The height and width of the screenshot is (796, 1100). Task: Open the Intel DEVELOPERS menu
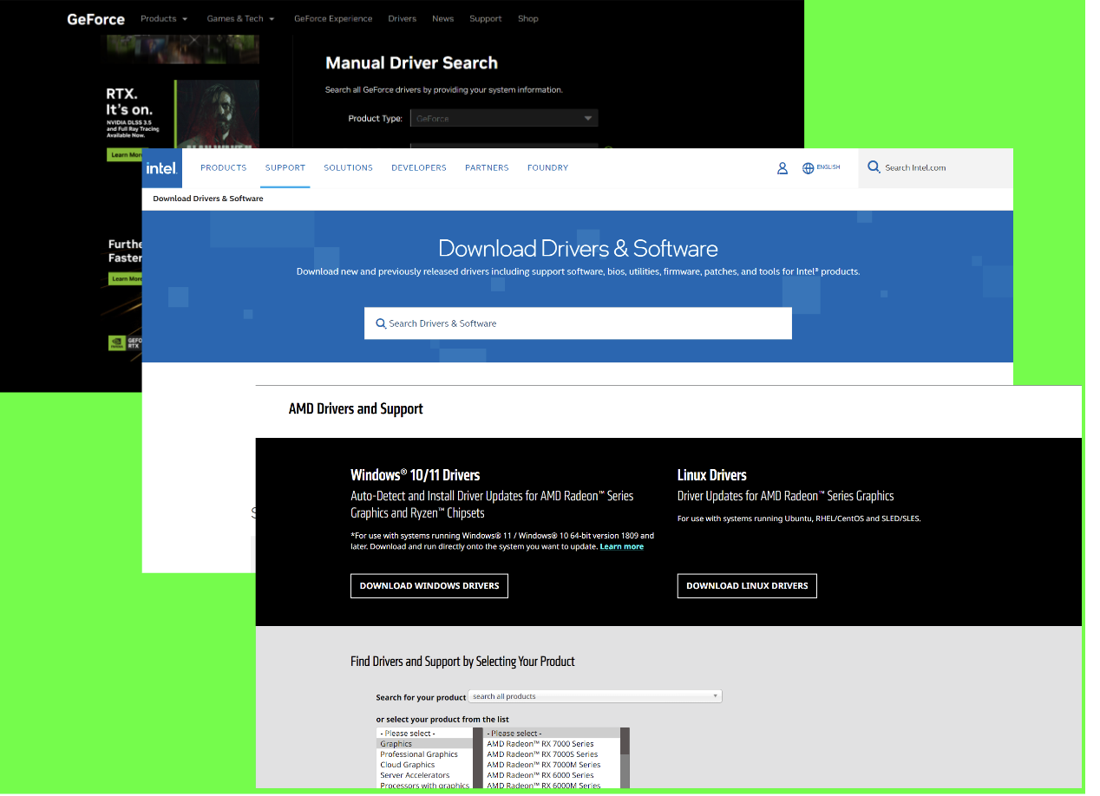tap(418, 168)
